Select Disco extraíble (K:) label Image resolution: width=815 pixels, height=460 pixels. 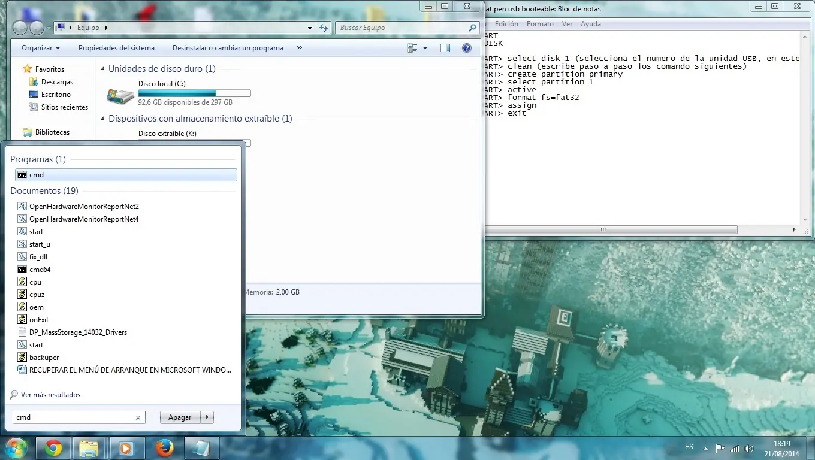click(167, 134)
